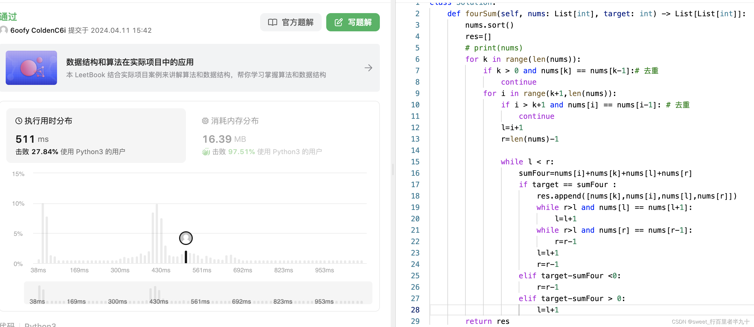Click line number 28 in code gutter

click(x=415, y=310)
